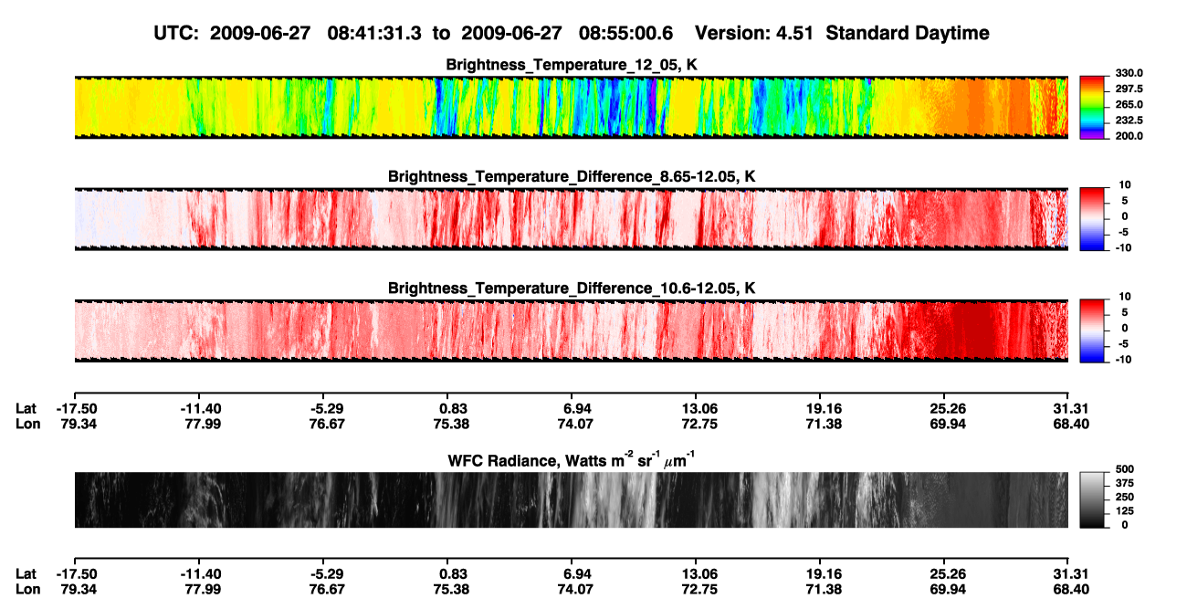Click the '-10' label on the 8.65-12.05 colorbar
This screenshot has height=609, width=1187.
pyautogui.click(x=1122, y=248)
